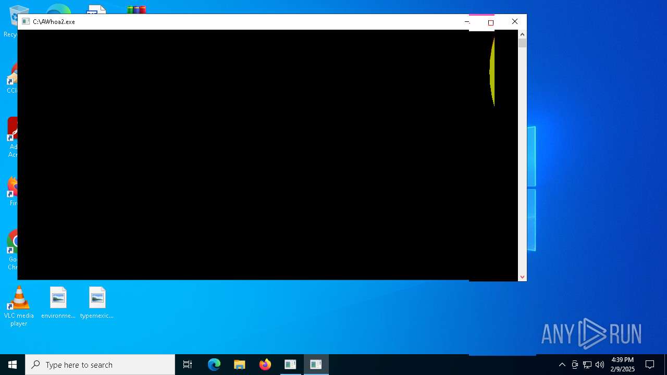This screenshot has width=667, height=375.
Task: Close the AWhoa2.exe console window
Action: tap(515, 21)
